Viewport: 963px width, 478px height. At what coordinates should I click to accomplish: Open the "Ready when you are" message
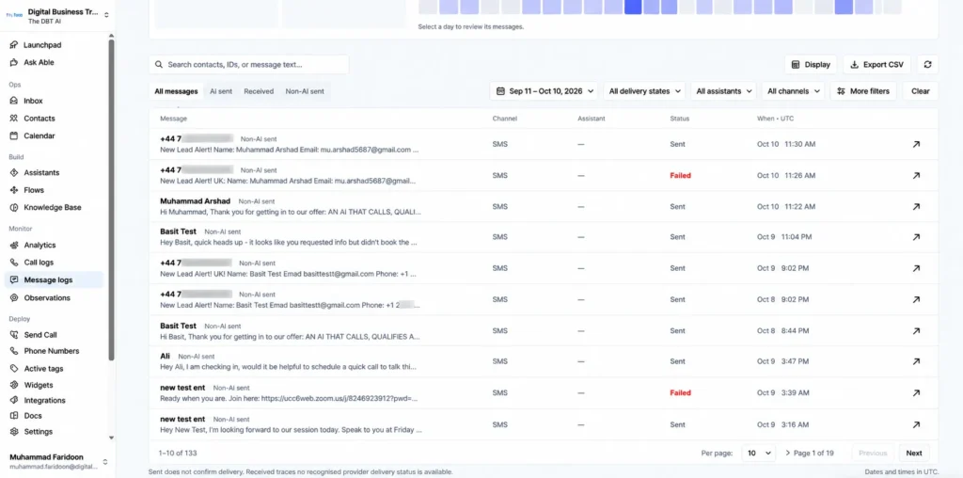pos(544,393)
